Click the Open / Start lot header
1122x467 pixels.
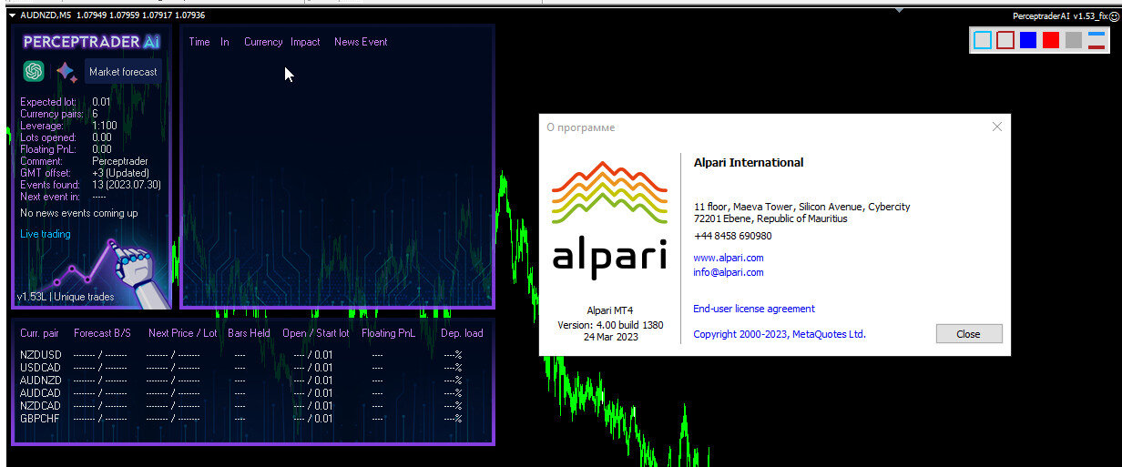[x=315, y=333]
